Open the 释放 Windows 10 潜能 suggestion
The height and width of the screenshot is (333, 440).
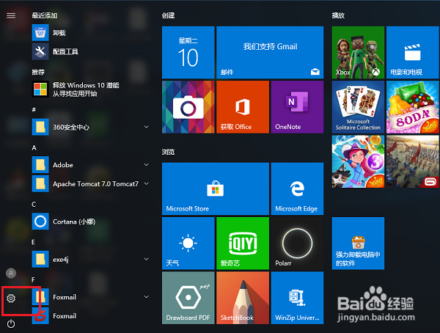(x=91, y=89)
